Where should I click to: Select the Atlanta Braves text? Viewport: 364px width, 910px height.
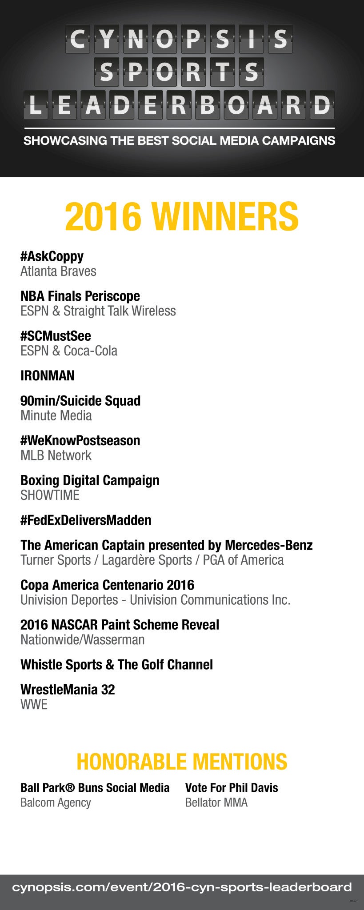(x=58, y=271)
